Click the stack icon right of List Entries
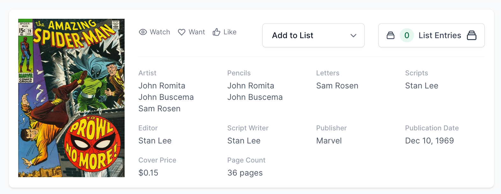Image resolution: width=501 pixels, height=194 pixels. click(x=472, y=35)
